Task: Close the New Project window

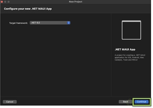Action: tap(2, 2)
